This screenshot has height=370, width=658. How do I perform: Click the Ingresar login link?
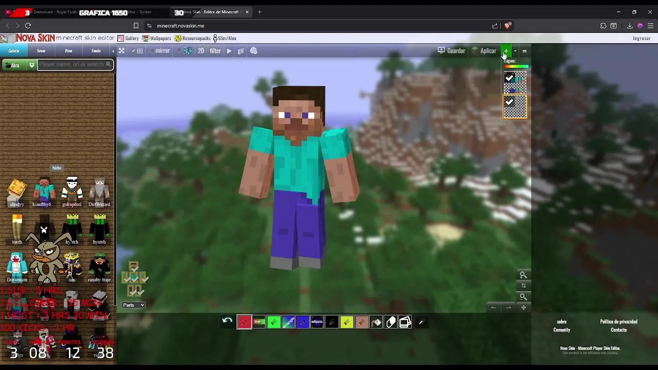click(642, 38)
